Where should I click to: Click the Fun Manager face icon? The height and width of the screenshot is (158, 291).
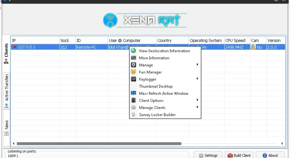pyautogui.click(x=133, y=72)
